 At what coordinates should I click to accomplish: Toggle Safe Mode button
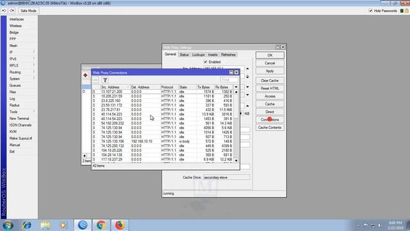(x=28, y=11)
